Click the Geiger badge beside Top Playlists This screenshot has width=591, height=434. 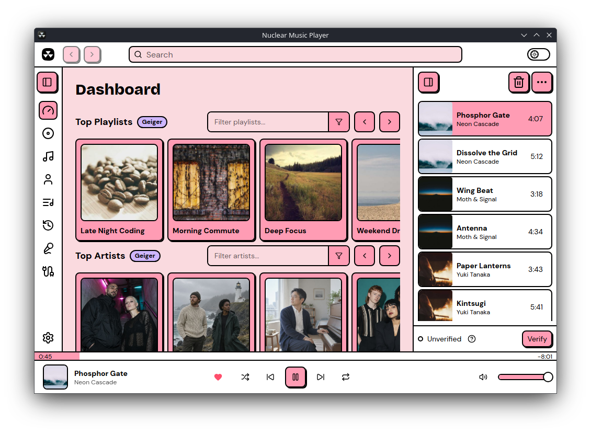click(x=152, y=122)
